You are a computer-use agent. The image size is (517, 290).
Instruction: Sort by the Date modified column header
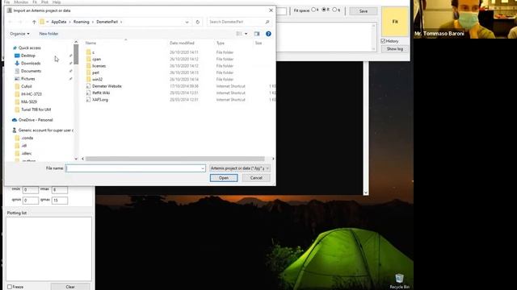pos(182,43)
